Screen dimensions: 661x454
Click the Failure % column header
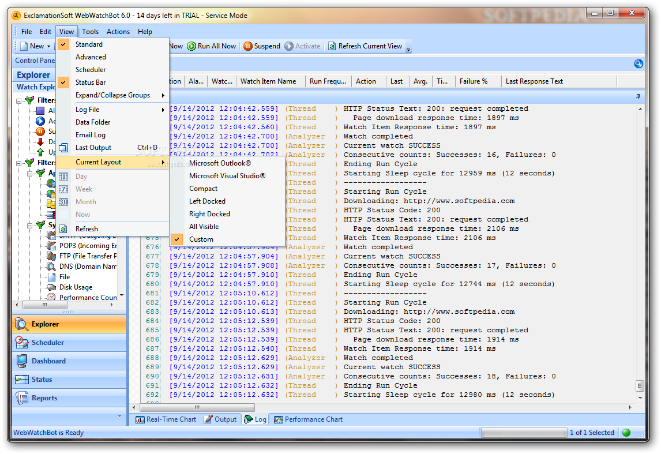(x=478, y=81)
